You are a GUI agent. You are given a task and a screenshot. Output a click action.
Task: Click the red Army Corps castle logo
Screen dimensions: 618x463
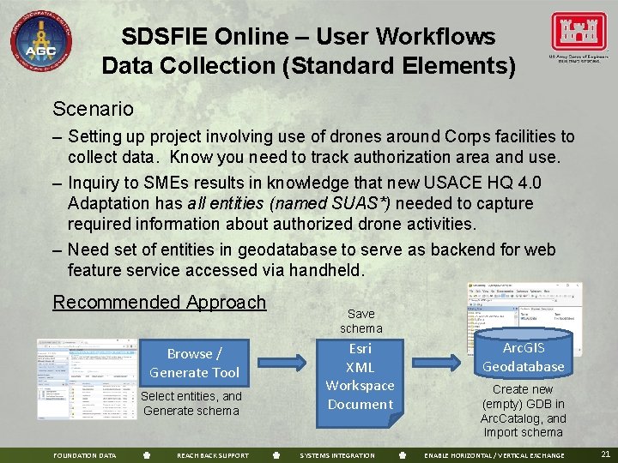pos(579,32)
